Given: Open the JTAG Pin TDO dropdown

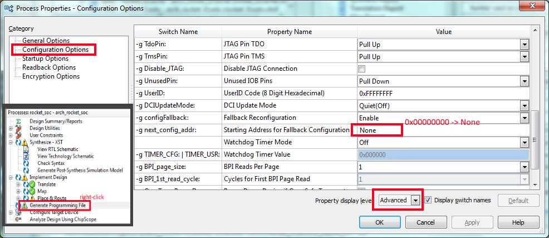Looking at the screenshot, I should 523,45.
